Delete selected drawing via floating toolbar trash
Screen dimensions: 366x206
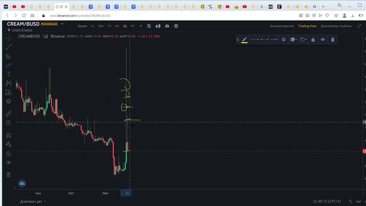pos(333,39)
